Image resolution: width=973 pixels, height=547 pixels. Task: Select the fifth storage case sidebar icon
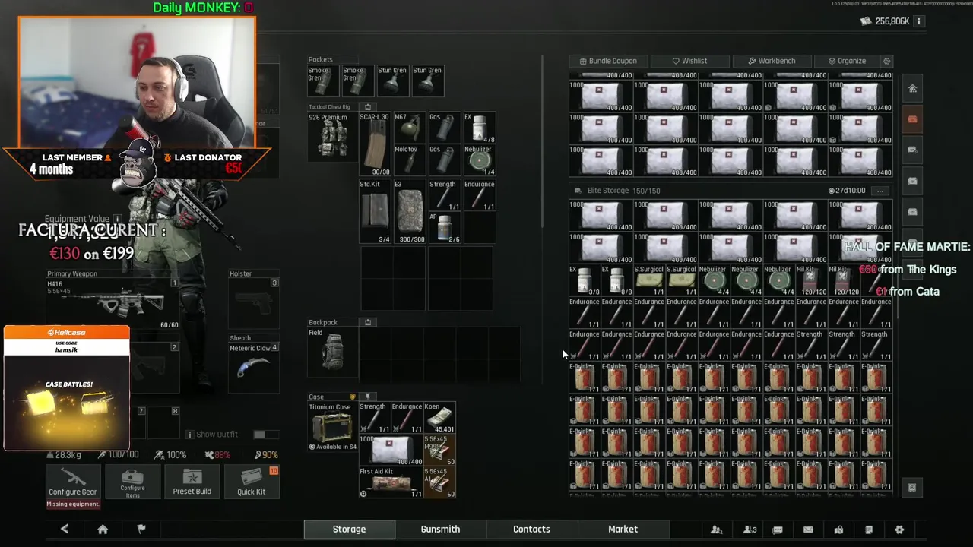912,212
